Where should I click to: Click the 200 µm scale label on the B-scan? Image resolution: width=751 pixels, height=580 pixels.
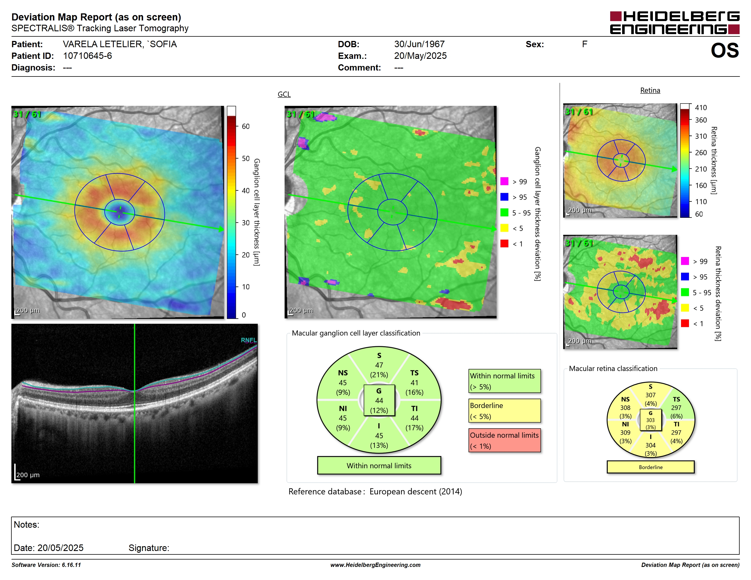(28, 475)
